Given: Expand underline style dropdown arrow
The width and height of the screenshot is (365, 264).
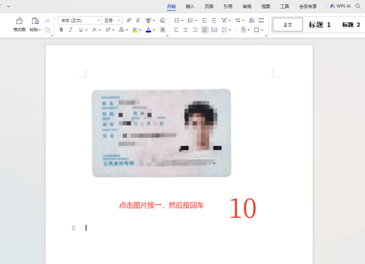Looking at the screenshot, I should pos(87,30).
